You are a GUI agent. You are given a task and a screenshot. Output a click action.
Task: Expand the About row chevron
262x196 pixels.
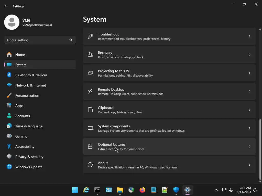249,165
